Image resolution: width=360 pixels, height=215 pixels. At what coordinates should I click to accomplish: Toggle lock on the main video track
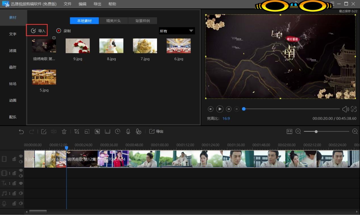click(14, 159)
